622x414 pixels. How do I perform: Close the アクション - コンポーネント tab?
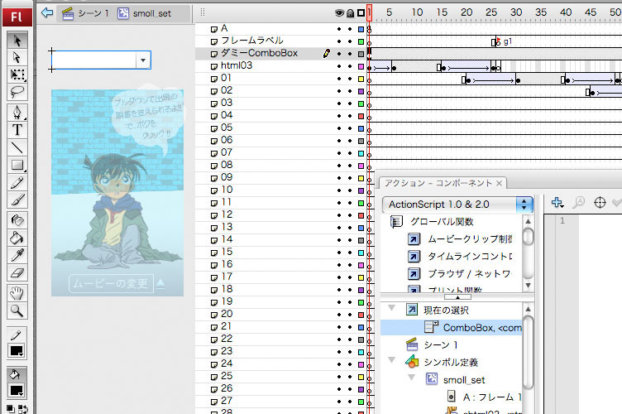click(499, 183)
